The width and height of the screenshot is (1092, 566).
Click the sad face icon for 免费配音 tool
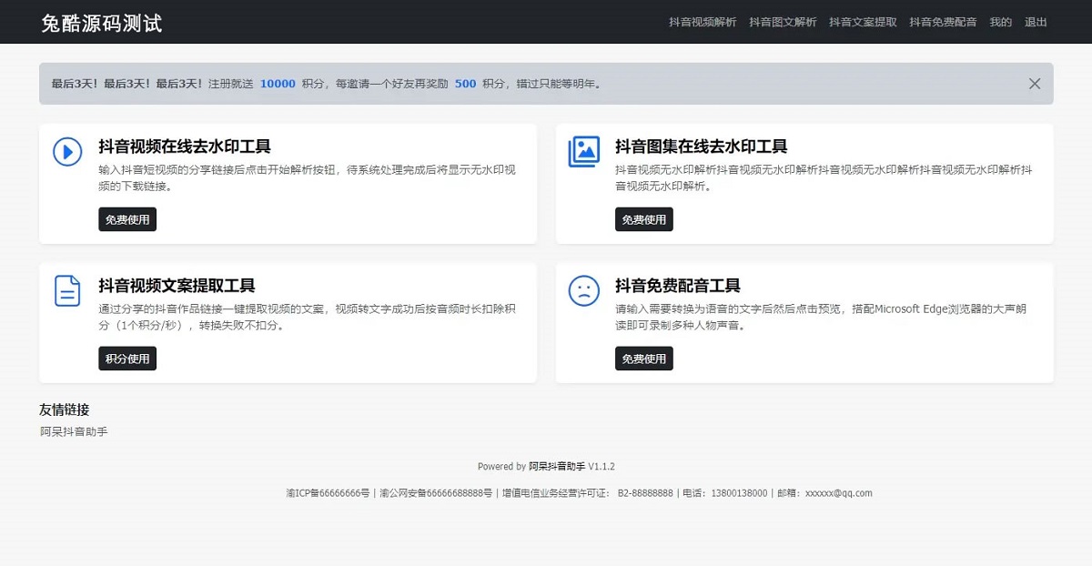click(583, 290)
